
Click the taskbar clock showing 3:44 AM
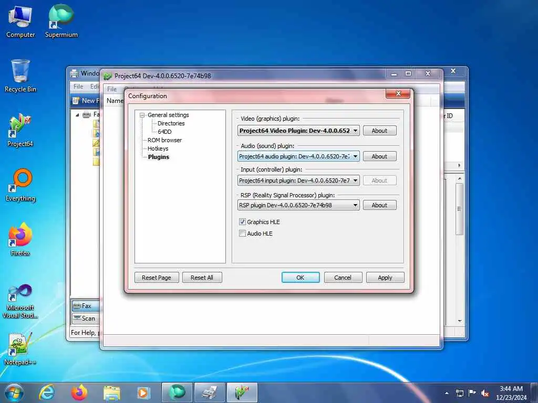pos(511,393)
